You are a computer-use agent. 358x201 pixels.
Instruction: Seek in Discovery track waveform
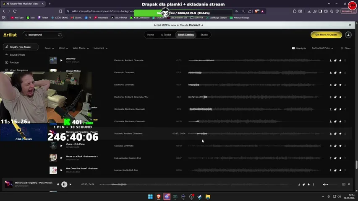pos(256,60)
